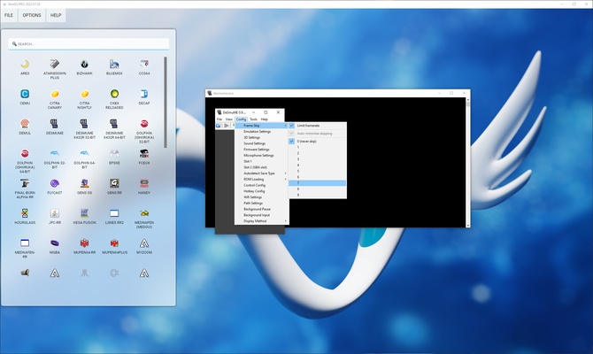Viewport: 593px width, 354px height.
Task: Set frame skip to 8
Action: pos(318,189)
